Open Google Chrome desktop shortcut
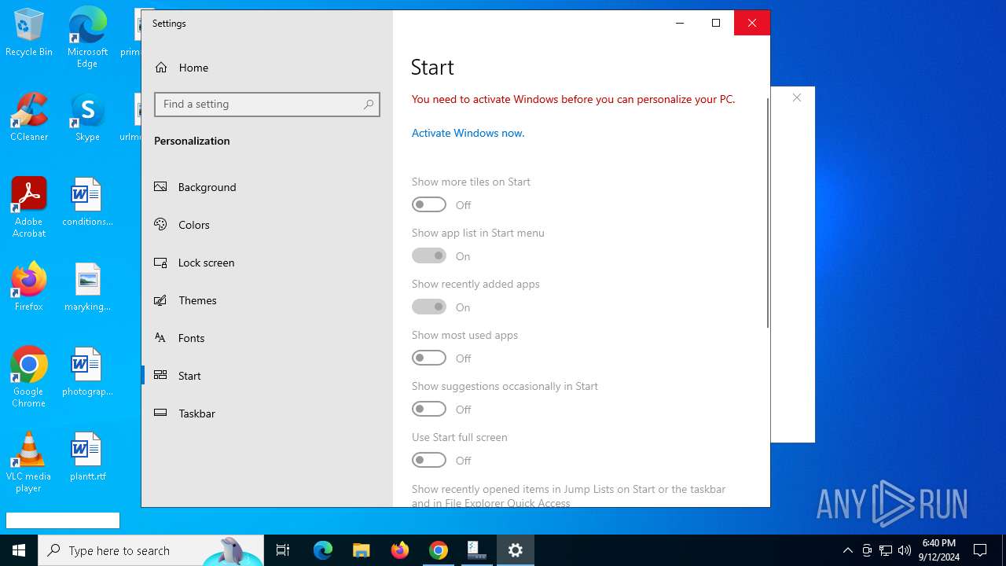 coord(29,377)
